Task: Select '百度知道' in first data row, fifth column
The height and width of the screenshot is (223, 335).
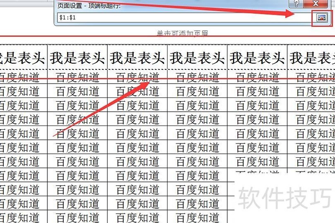Action: click(257, 77)
